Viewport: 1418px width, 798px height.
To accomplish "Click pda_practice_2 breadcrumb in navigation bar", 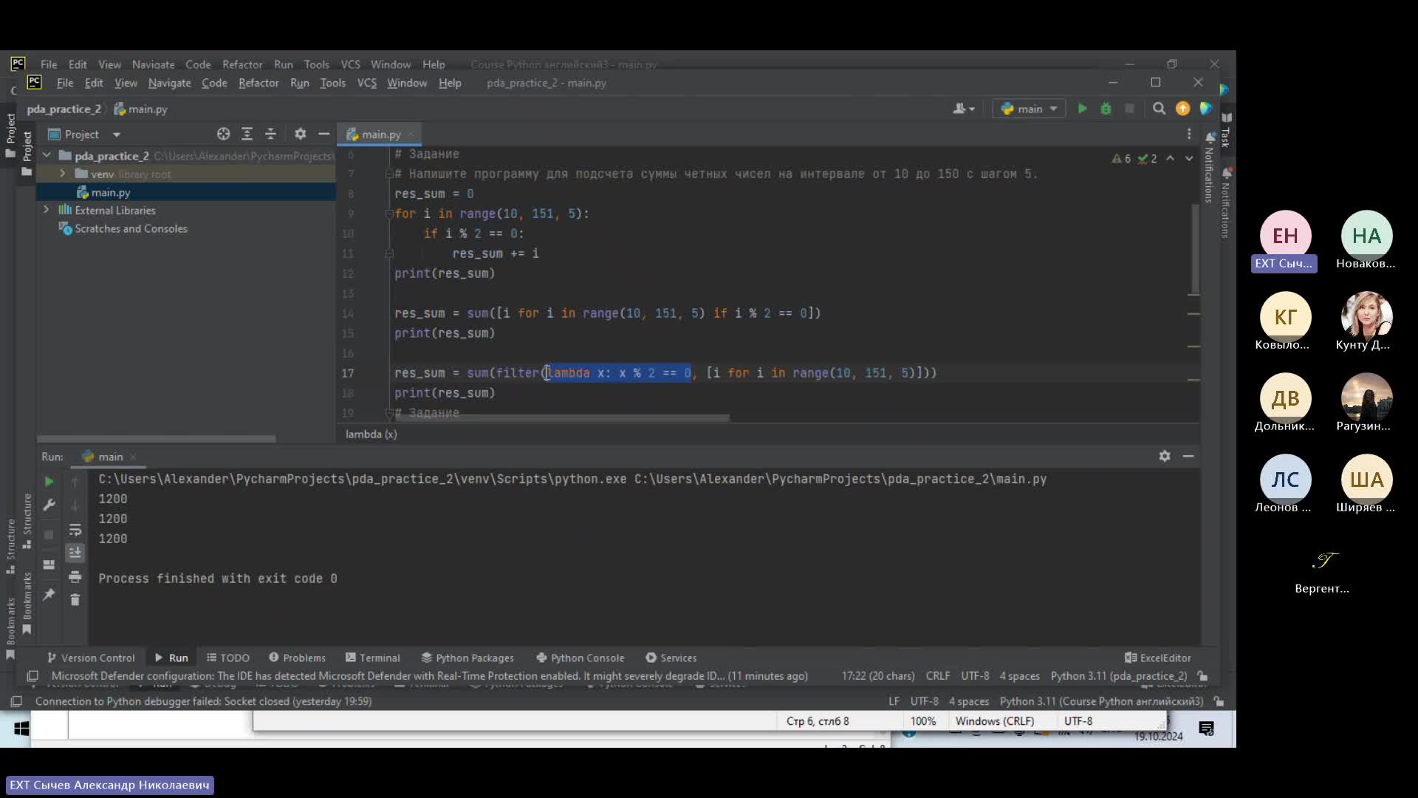I will (x=64, y=109).
